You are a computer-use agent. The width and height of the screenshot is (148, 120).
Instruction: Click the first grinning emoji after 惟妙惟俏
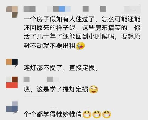[87, 114]
